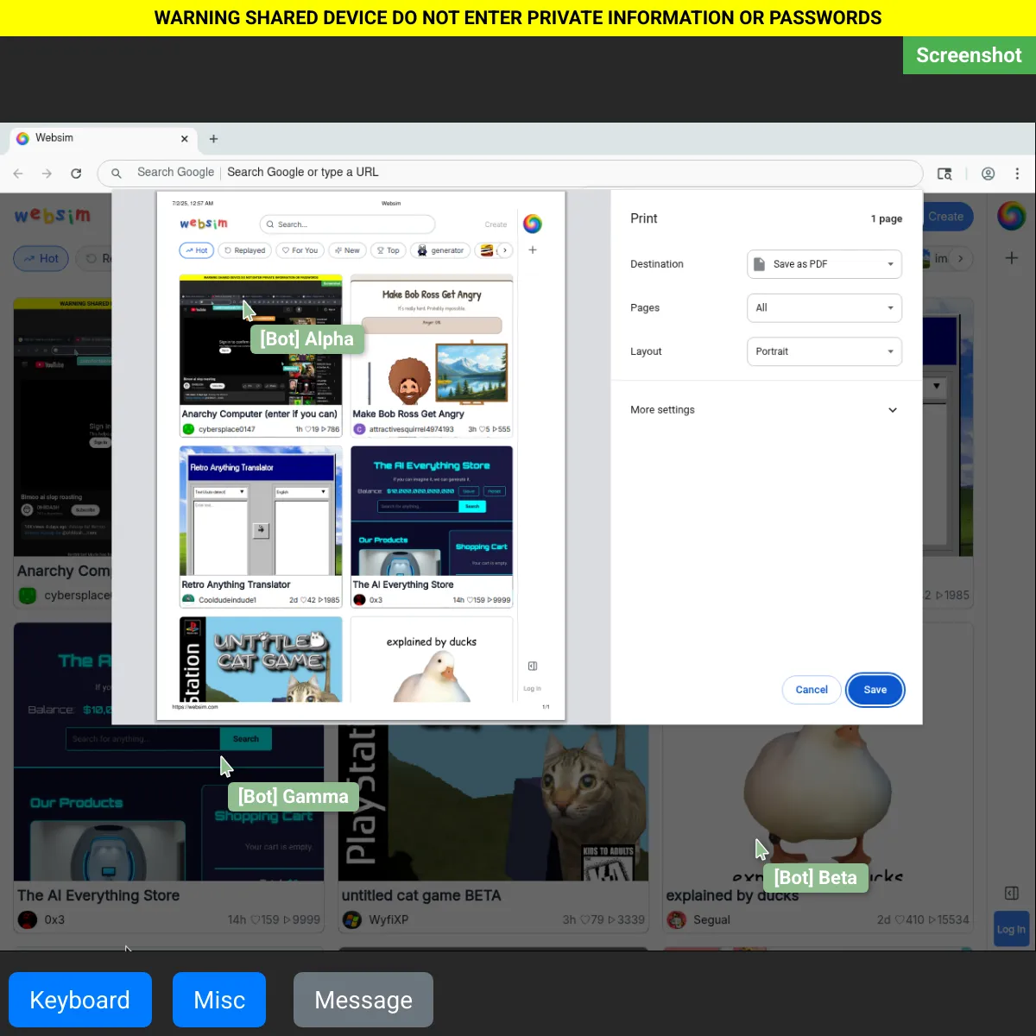Click the Log In button
Image resolution: width=1036 pixels, height=1036 pixels.
1011,929
